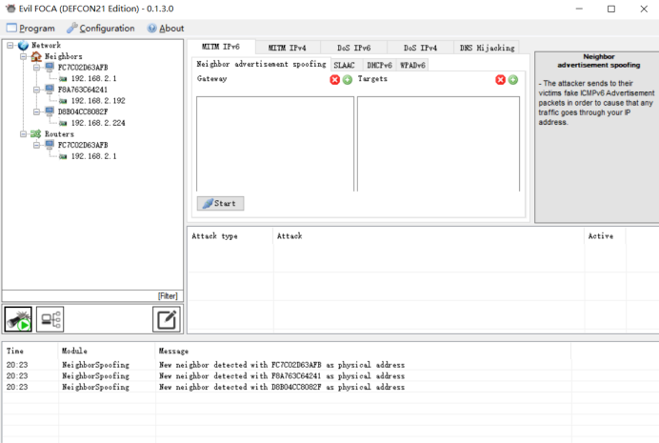Open the About menu

pyautogui.click(x=166, y=29)
